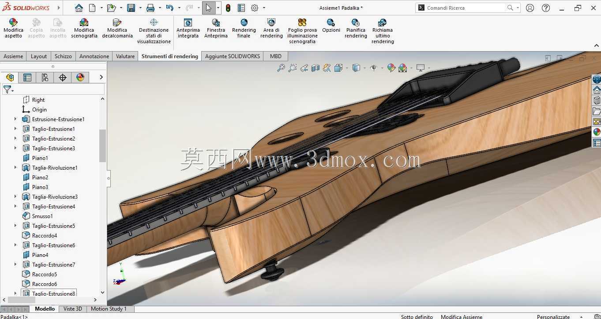The width and height of the screenshot is (601, 319).
Task: Activate the Select cursor tool
Action: [208, 8]
